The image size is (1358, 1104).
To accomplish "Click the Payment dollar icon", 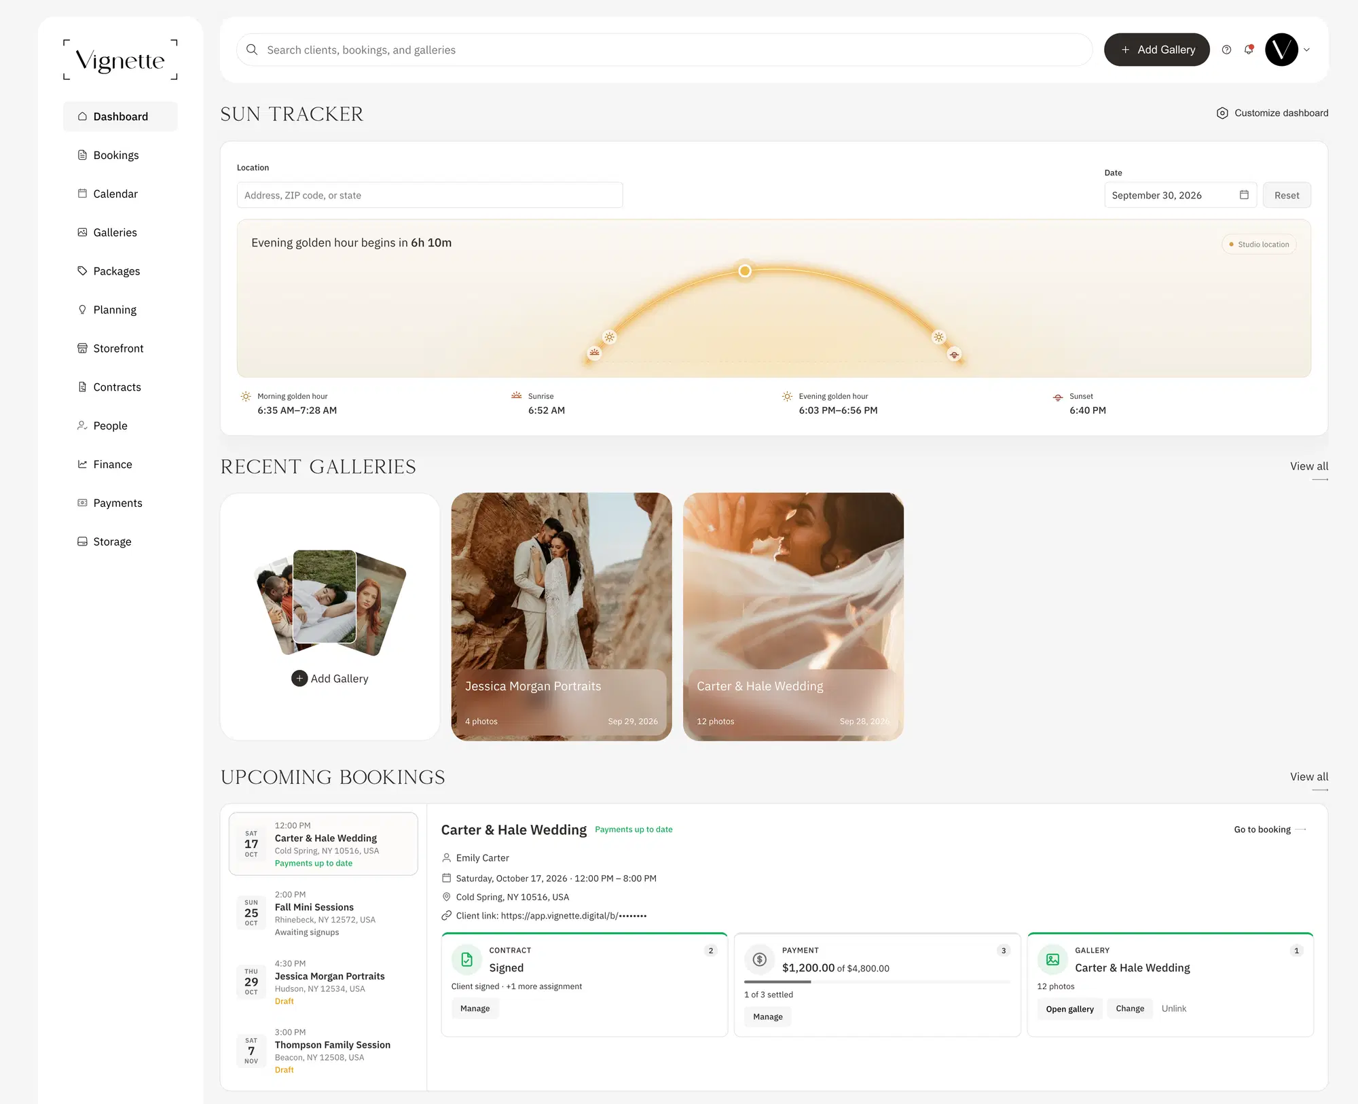I will pos(760,959).
